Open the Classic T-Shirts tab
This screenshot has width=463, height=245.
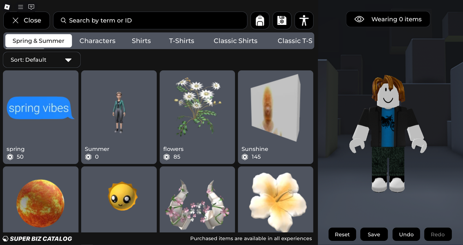(x=295, y=41)
